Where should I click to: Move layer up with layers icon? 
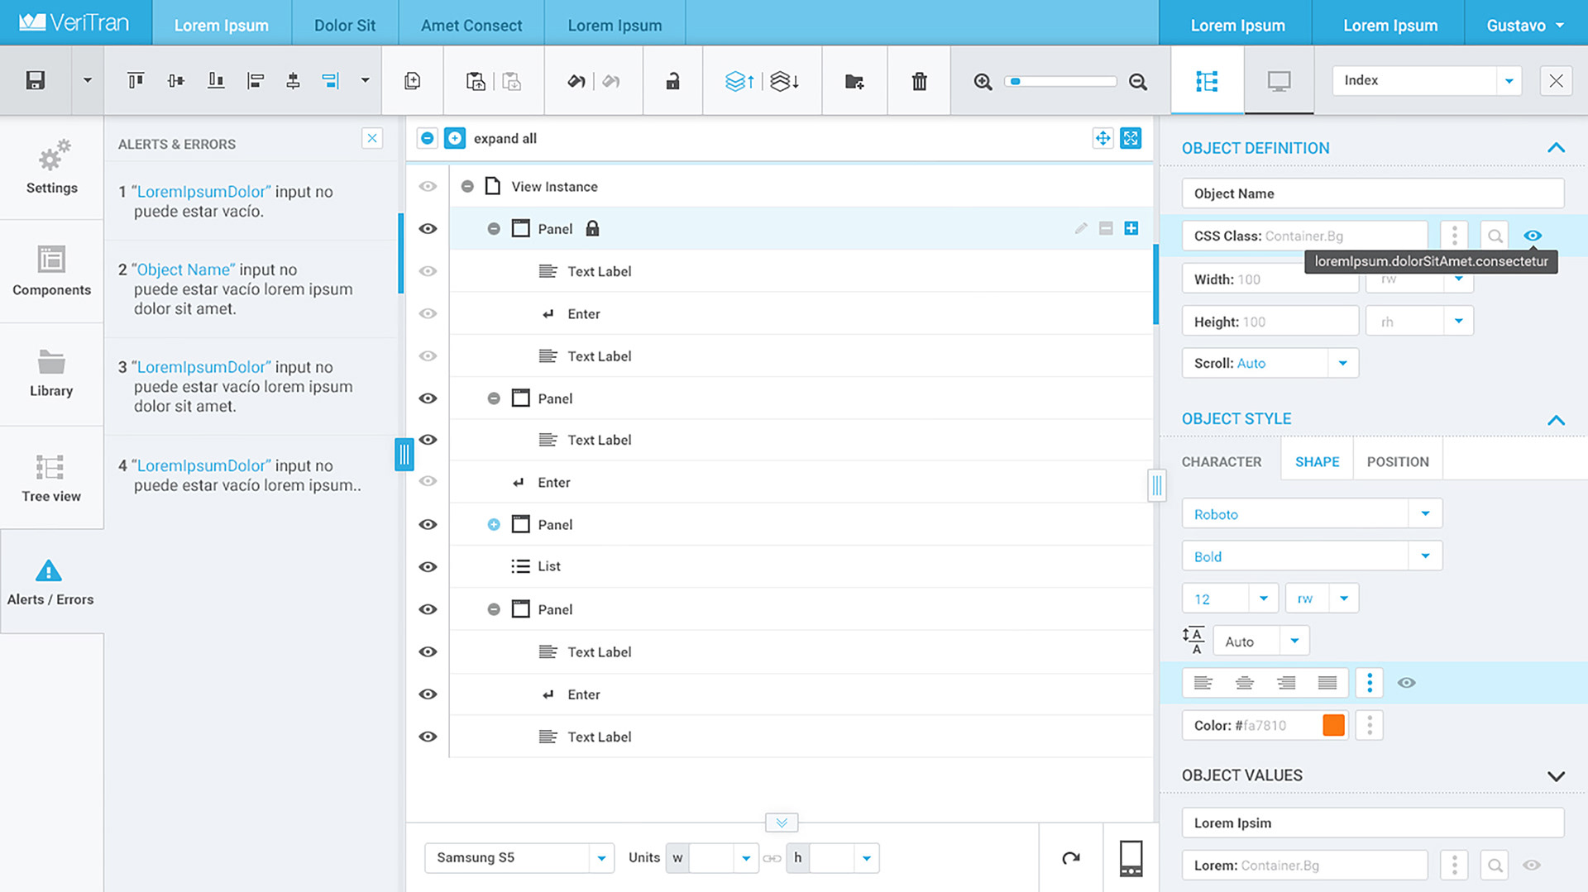click(x=739, y=80)
